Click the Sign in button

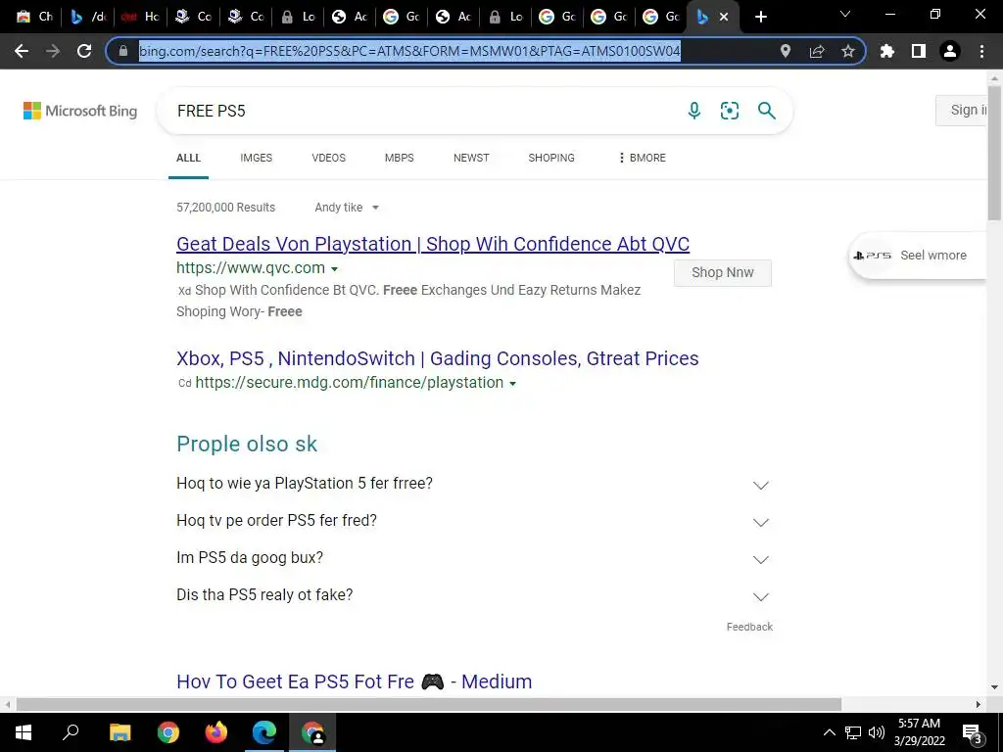pos(963,110)
